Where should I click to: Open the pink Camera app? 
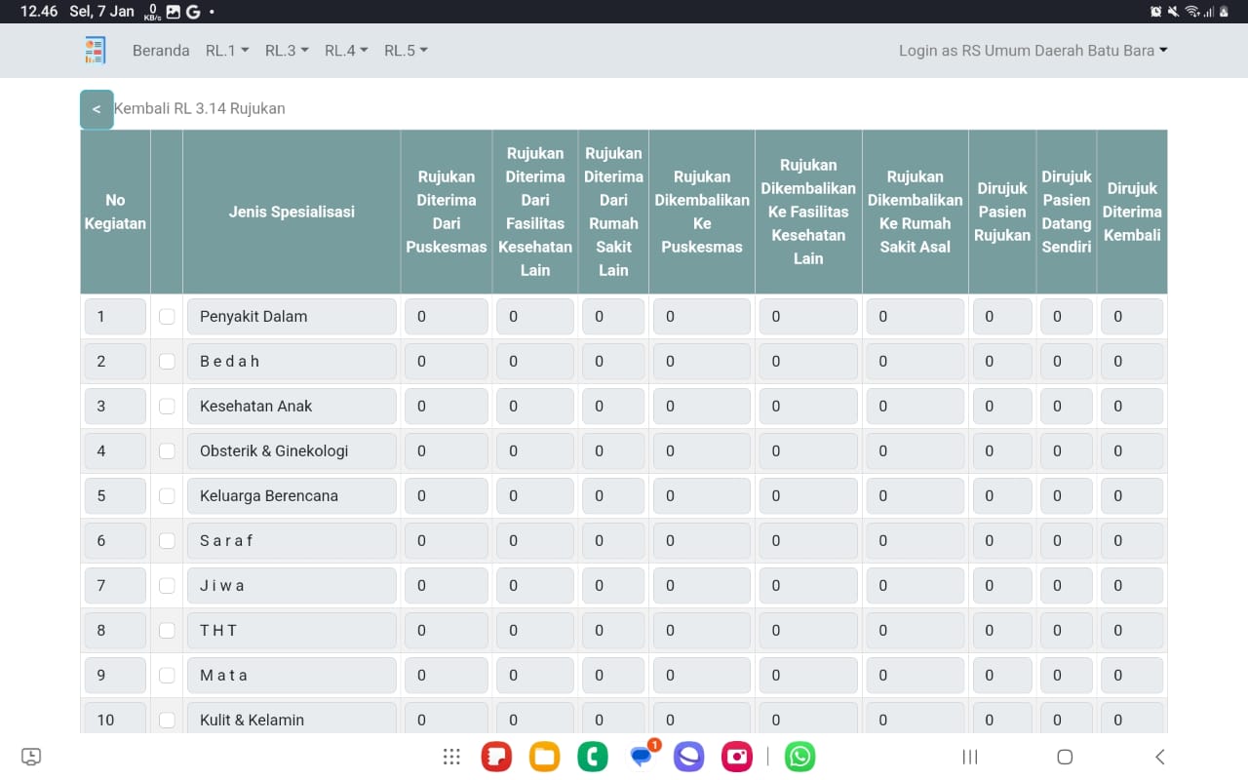[737, 757]
